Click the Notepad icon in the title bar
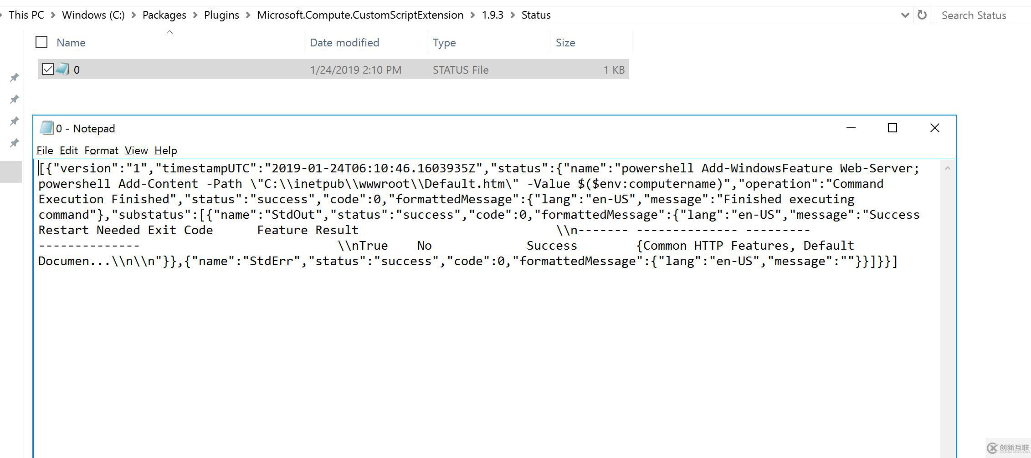Viewport: 1031px width, 458px height. coord(46,128)
